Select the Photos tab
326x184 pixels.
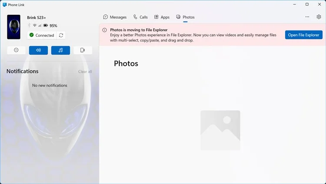[x=185, y=17]
